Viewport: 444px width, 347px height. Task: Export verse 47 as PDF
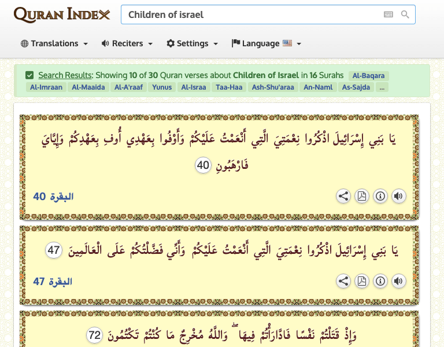pos(361,281)
